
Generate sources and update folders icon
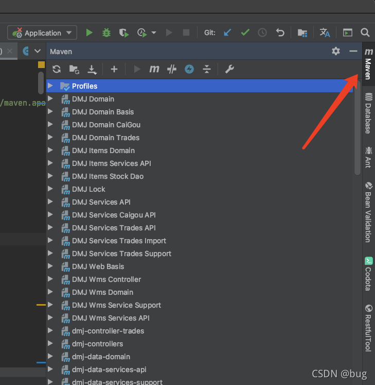(74, 70)
